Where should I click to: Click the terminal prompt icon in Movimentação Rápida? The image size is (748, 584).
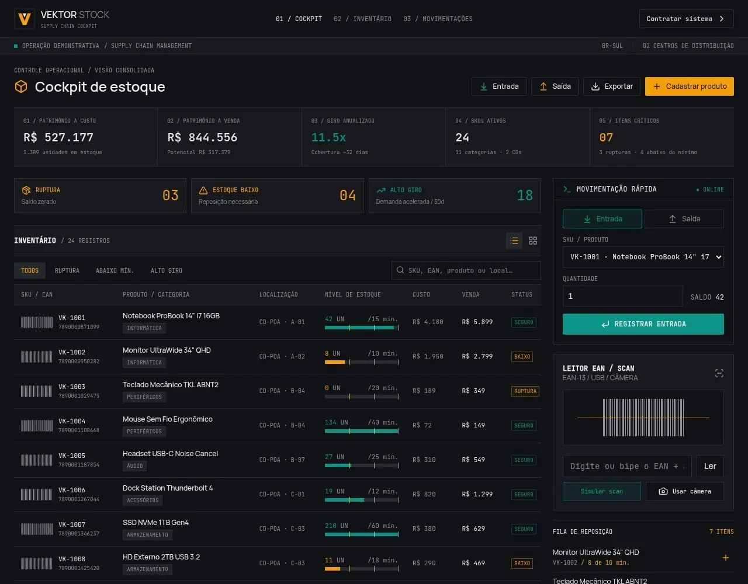click(567, 189)
